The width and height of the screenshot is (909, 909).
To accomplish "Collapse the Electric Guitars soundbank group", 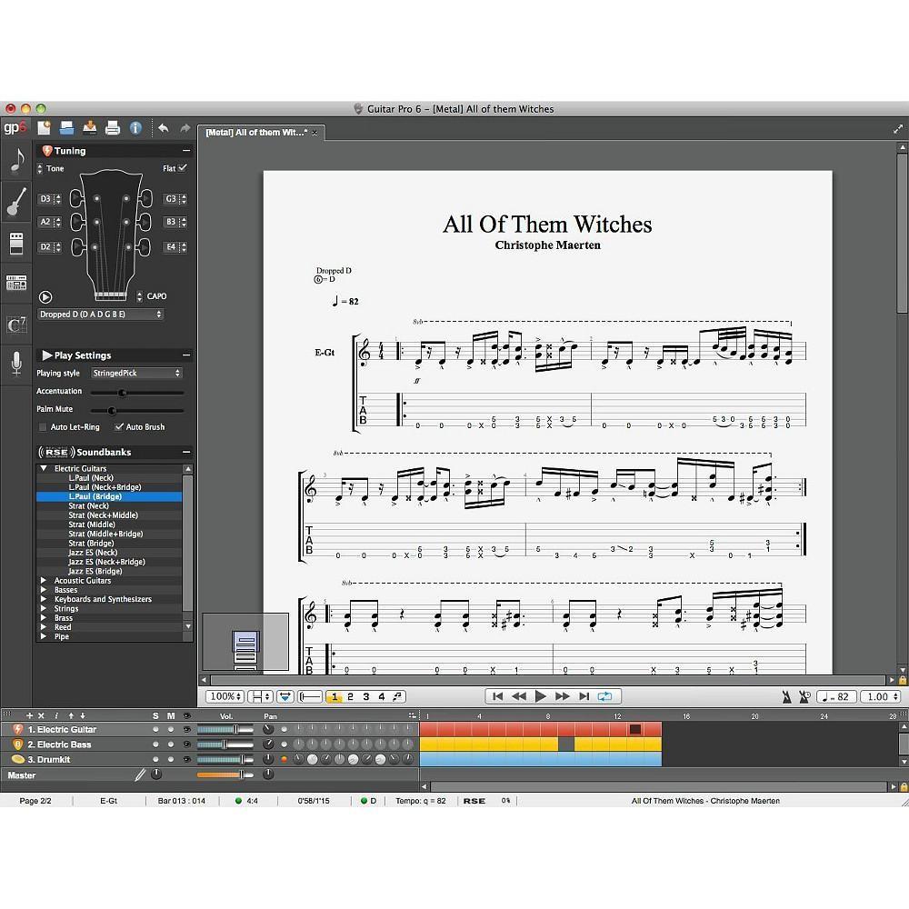I will tap(44, 468).
